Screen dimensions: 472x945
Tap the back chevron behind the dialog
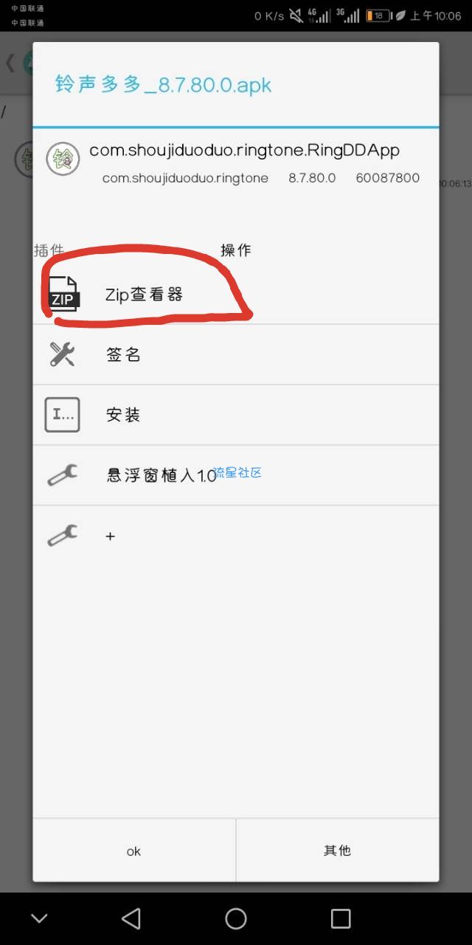(x=10, y=63)
